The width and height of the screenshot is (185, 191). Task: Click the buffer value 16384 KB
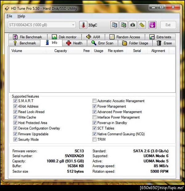pos(76,166)
